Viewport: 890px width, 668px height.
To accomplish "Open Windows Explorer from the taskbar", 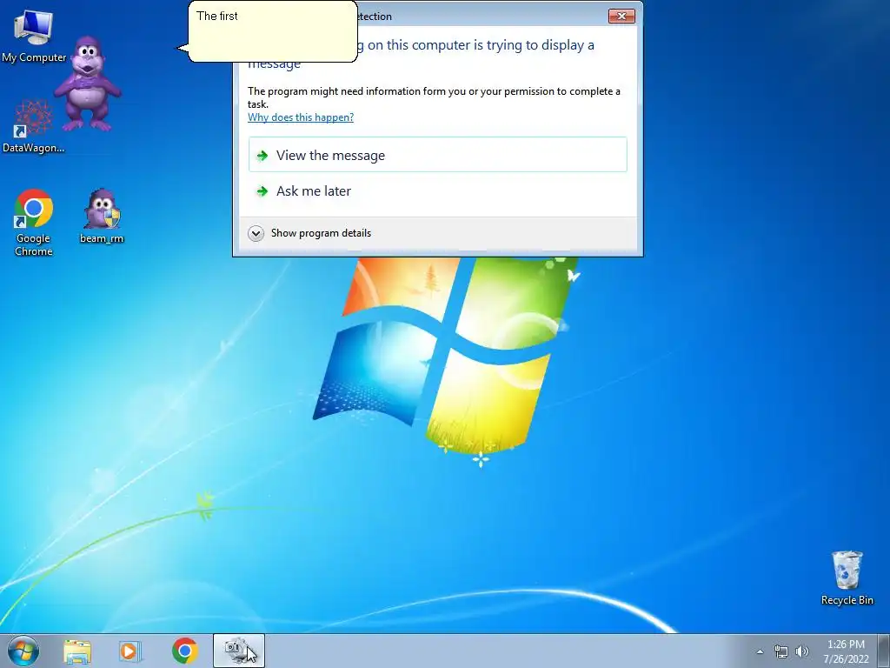I will tap(77, 651).
